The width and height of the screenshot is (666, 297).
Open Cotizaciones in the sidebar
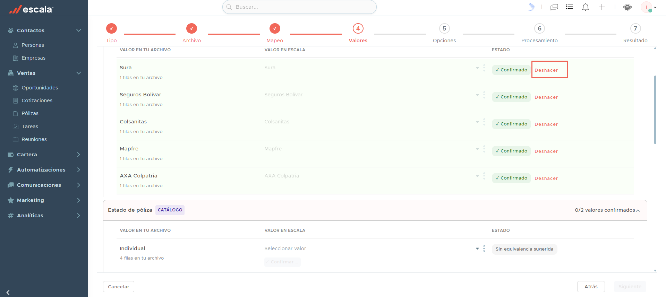pyautogui.click(x=37, y=101)
